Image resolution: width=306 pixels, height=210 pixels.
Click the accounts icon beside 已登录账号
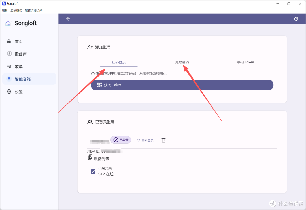90,122
